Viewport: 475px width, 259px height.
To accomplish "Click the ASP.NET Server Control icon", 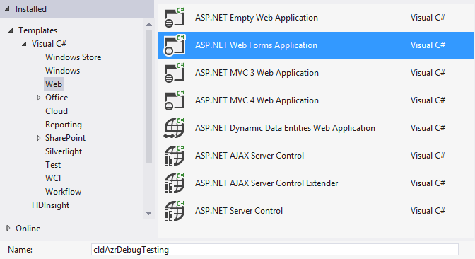I will (175, 211).
